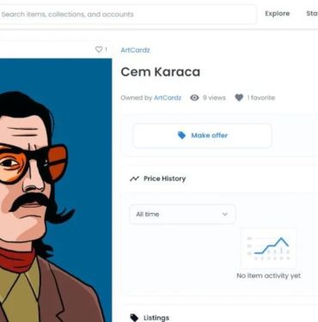Open the Explore menu item
This screenshot has width=318, height=322.
pos(277,14)
